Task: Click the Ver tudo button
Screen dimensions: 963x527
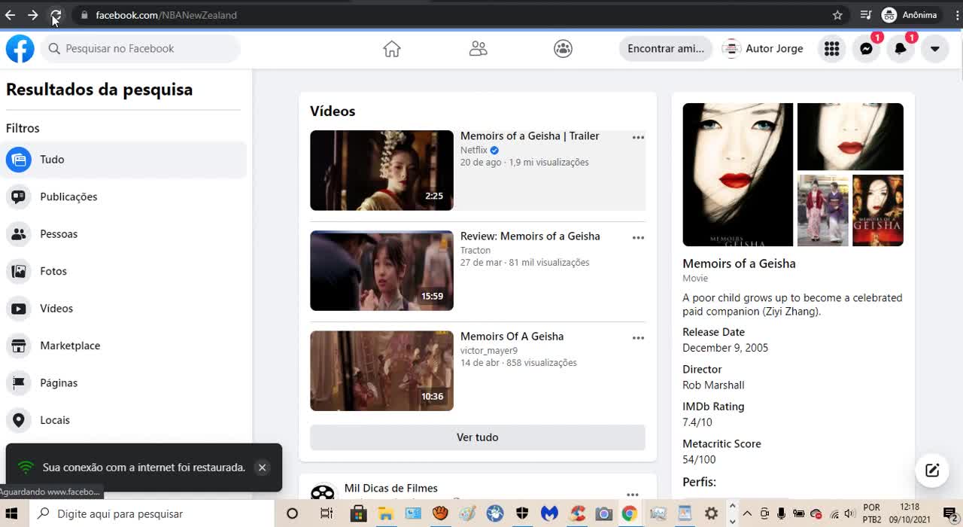Action: coord(478,437)
